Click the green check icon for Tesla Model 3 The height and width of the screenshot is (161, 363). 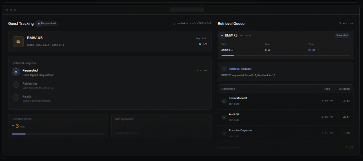224,101
